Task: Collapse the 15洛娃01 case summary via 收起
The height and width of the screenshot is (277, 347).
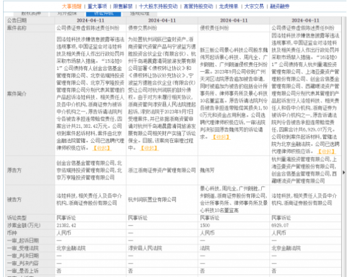Action: pos(102,148)
